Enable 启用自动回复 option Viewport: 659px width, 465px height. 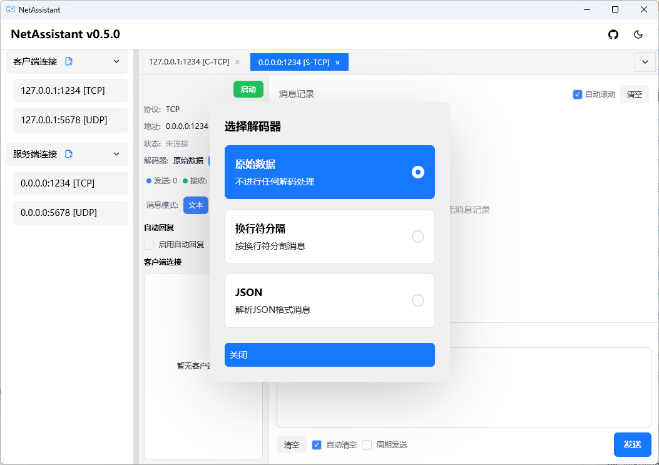coord(148,245)
